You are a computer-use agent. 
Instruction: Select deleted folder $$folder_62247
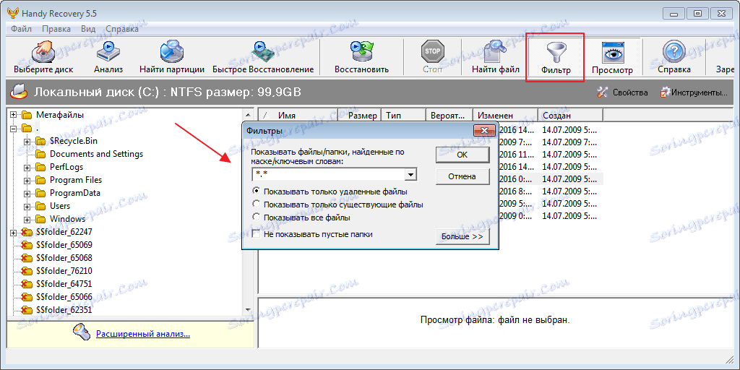pos(64,232)
